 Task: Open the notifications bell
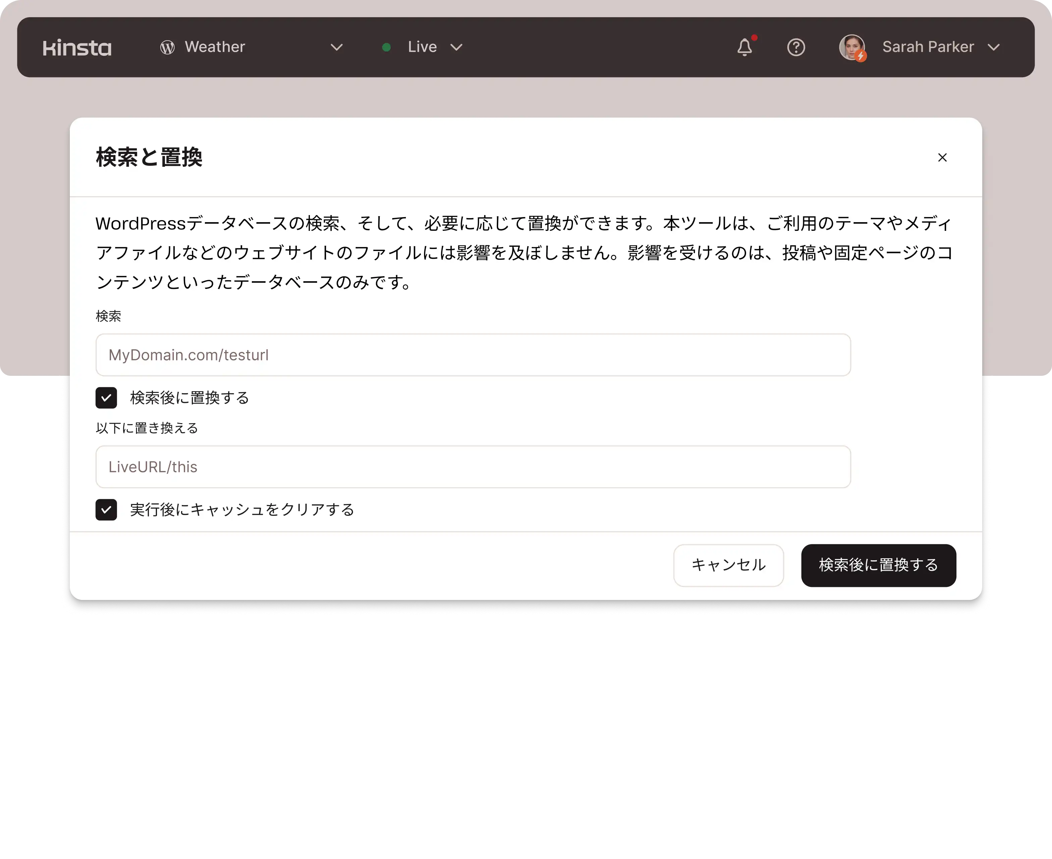click(744, 48)
